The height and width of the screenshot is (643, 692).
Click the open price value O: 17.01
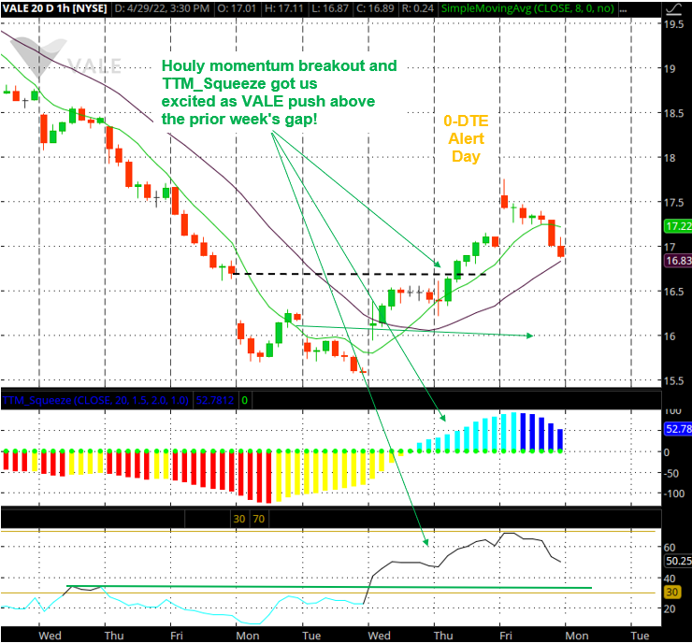[x=237, y=8]
